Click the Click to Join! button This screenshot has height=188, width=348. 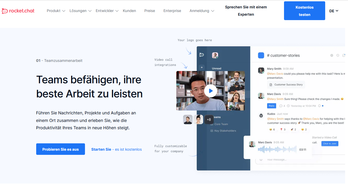(x=330, y=144)
